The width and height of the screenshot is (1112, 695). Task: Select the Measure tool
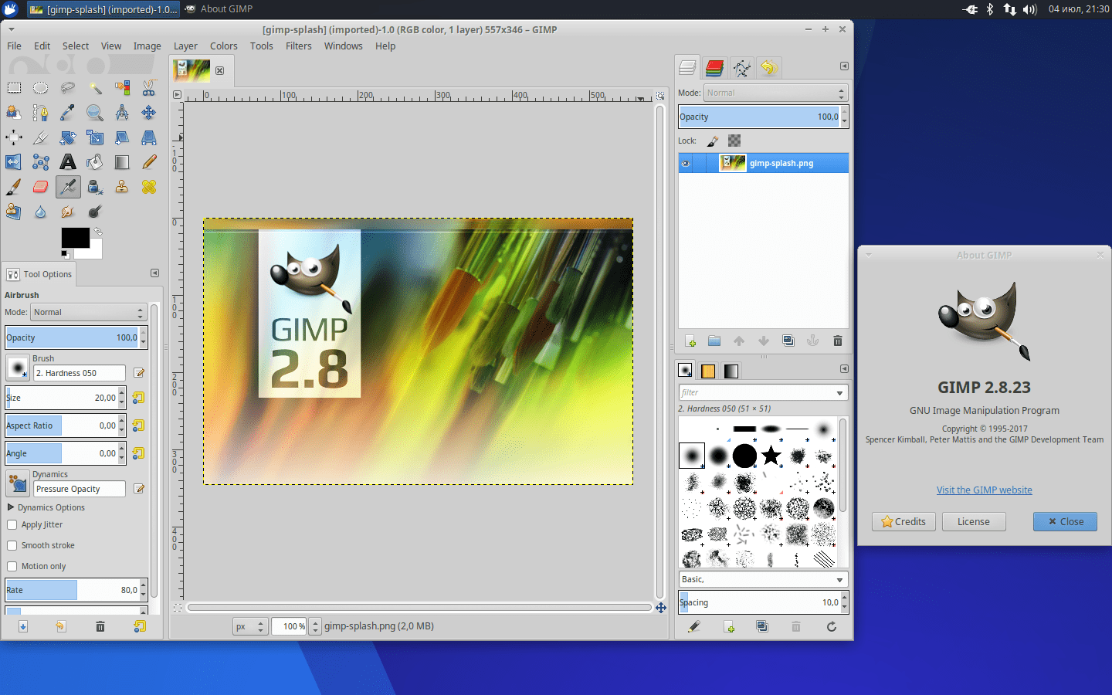pos(122,113)
